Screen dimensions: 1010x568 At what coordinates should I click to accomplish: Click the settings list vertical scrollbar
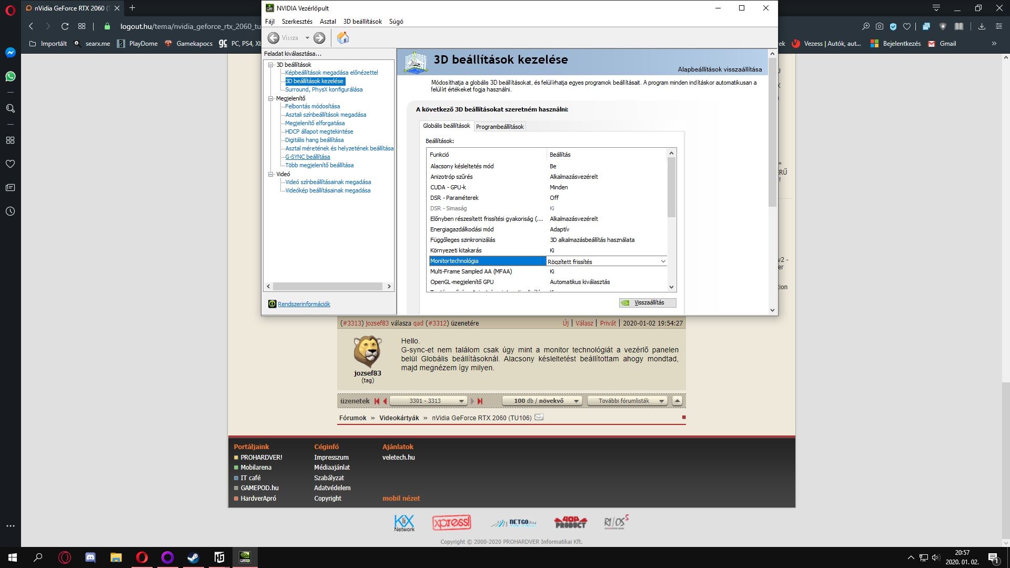click(x=671, y=187)
